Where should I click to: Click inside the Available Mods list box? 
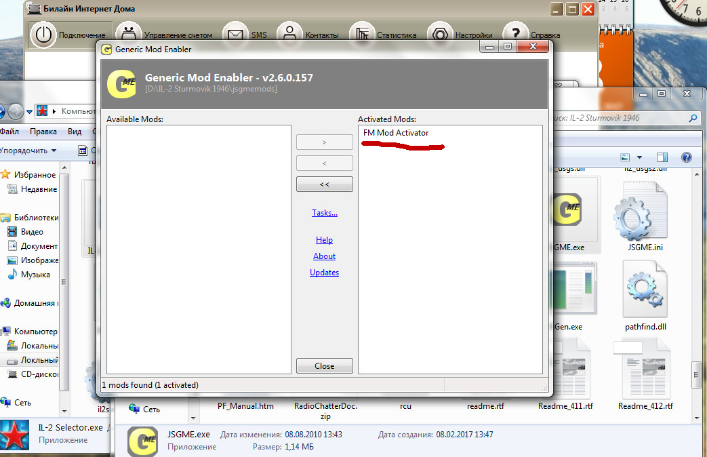click(199, 249)
